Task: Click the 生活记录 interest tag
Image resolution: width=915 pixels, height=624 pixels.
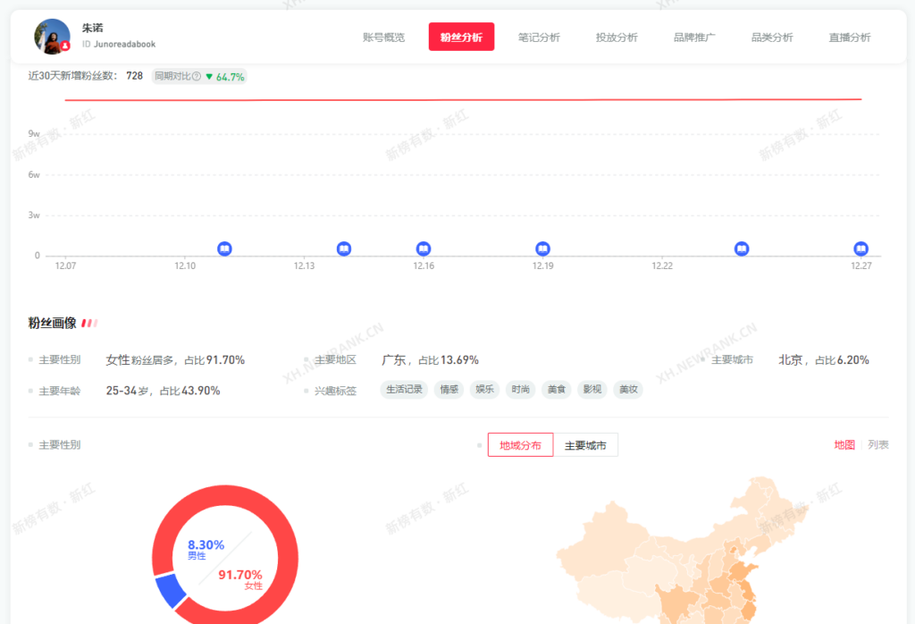Action: [x=403, y=390]
